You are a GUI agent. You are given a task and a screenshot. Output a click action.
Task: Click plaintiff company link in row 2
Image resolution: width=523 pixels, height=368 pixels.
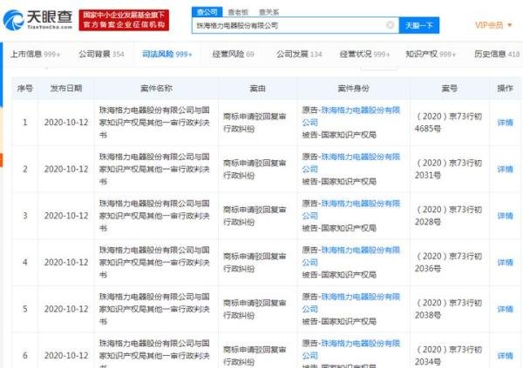(351, 163)
